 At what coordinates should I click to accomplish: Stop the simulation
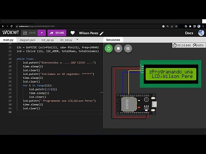click(118, 48)
